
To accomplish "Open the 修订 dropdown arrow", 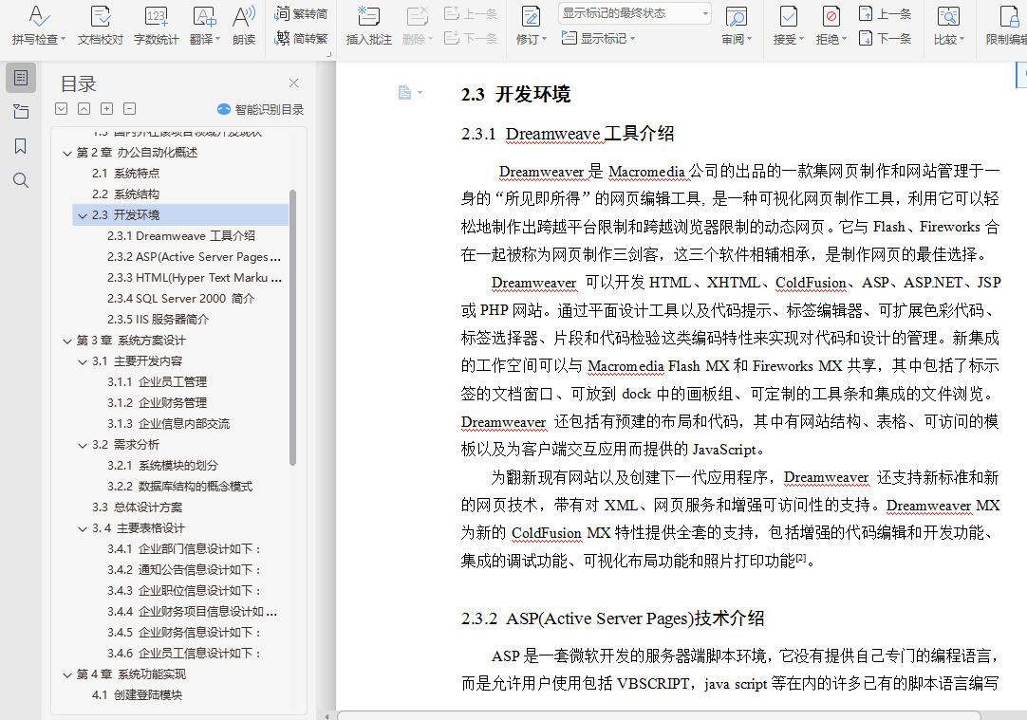I will point(543,39).
